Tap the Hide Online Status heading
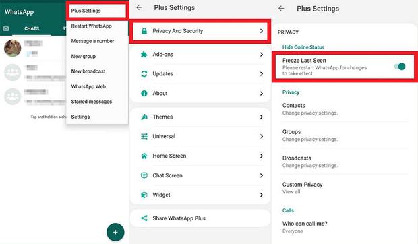418x244 pixels. coord(303,47)
